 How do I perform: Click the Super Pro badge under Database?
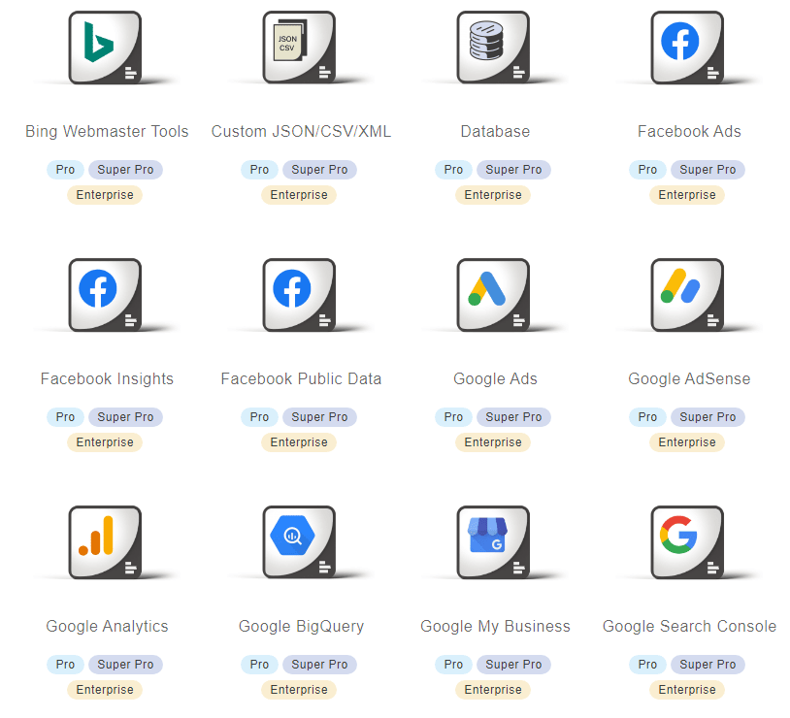513,170
